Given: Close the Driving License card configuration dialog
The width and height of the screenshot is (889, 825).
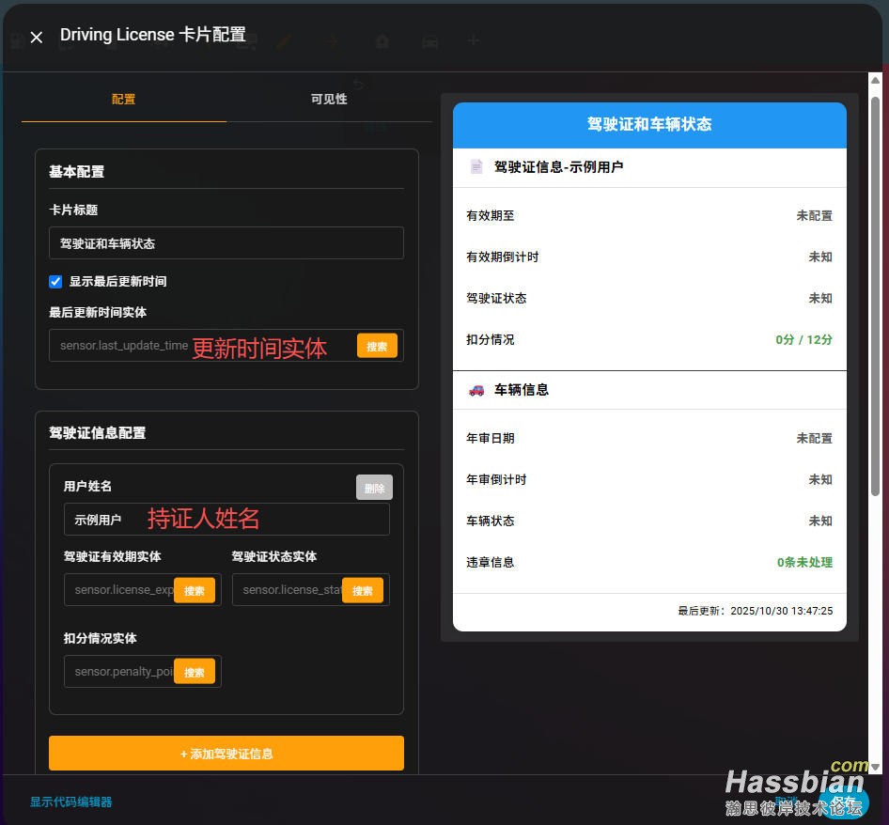Looking at the screenshot, I should (x=37, y=37).
